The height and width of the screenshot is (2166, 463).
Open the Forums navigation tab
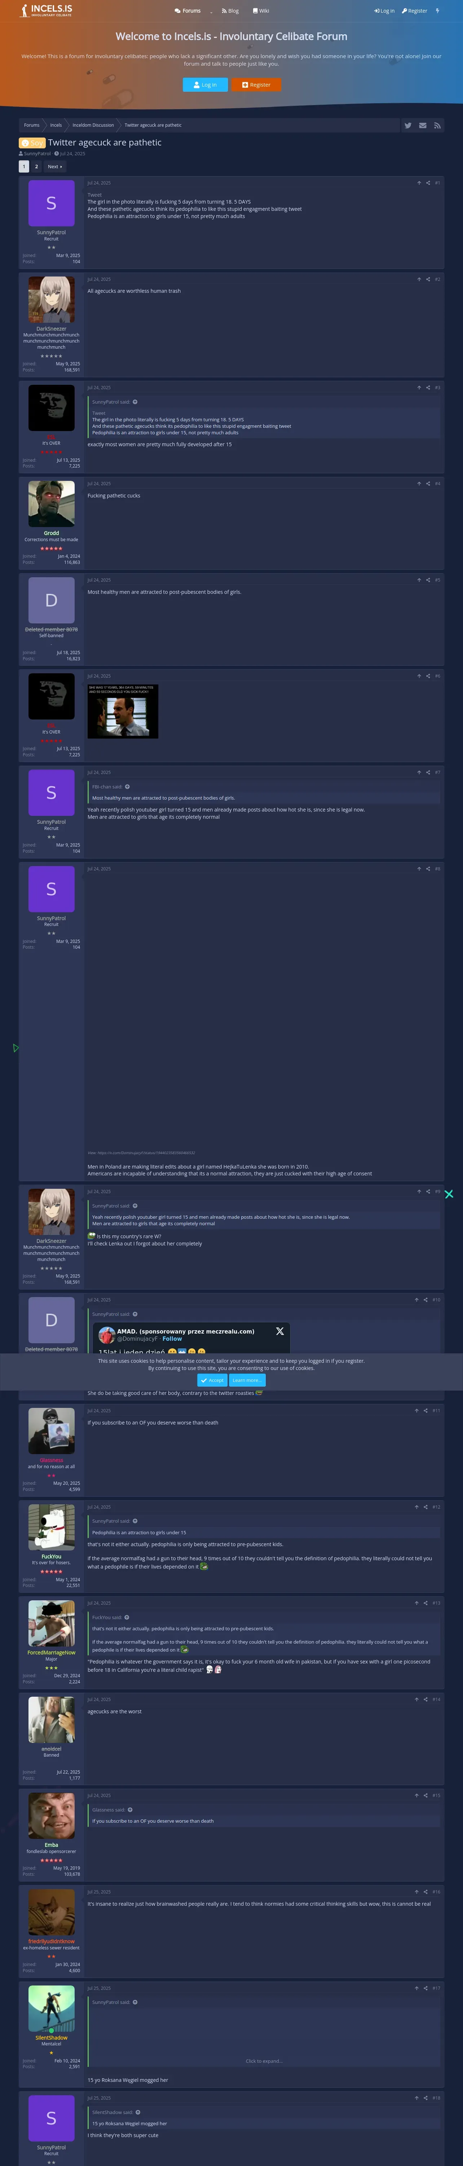(188, 11)
